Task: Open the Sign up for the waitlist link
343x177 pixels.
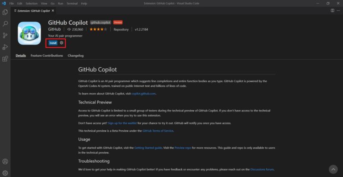Action: pos(122,123)
